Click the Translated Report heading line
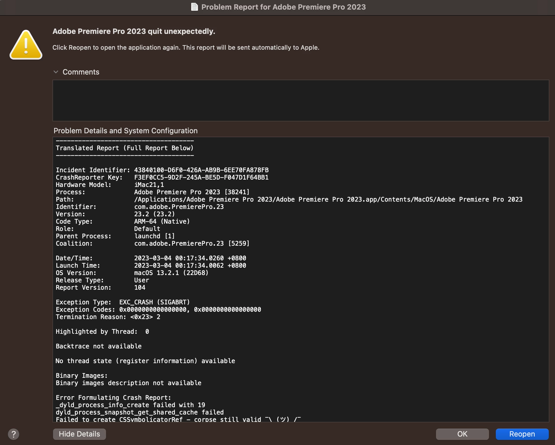555x445 pixels. (x=124, y=148)
